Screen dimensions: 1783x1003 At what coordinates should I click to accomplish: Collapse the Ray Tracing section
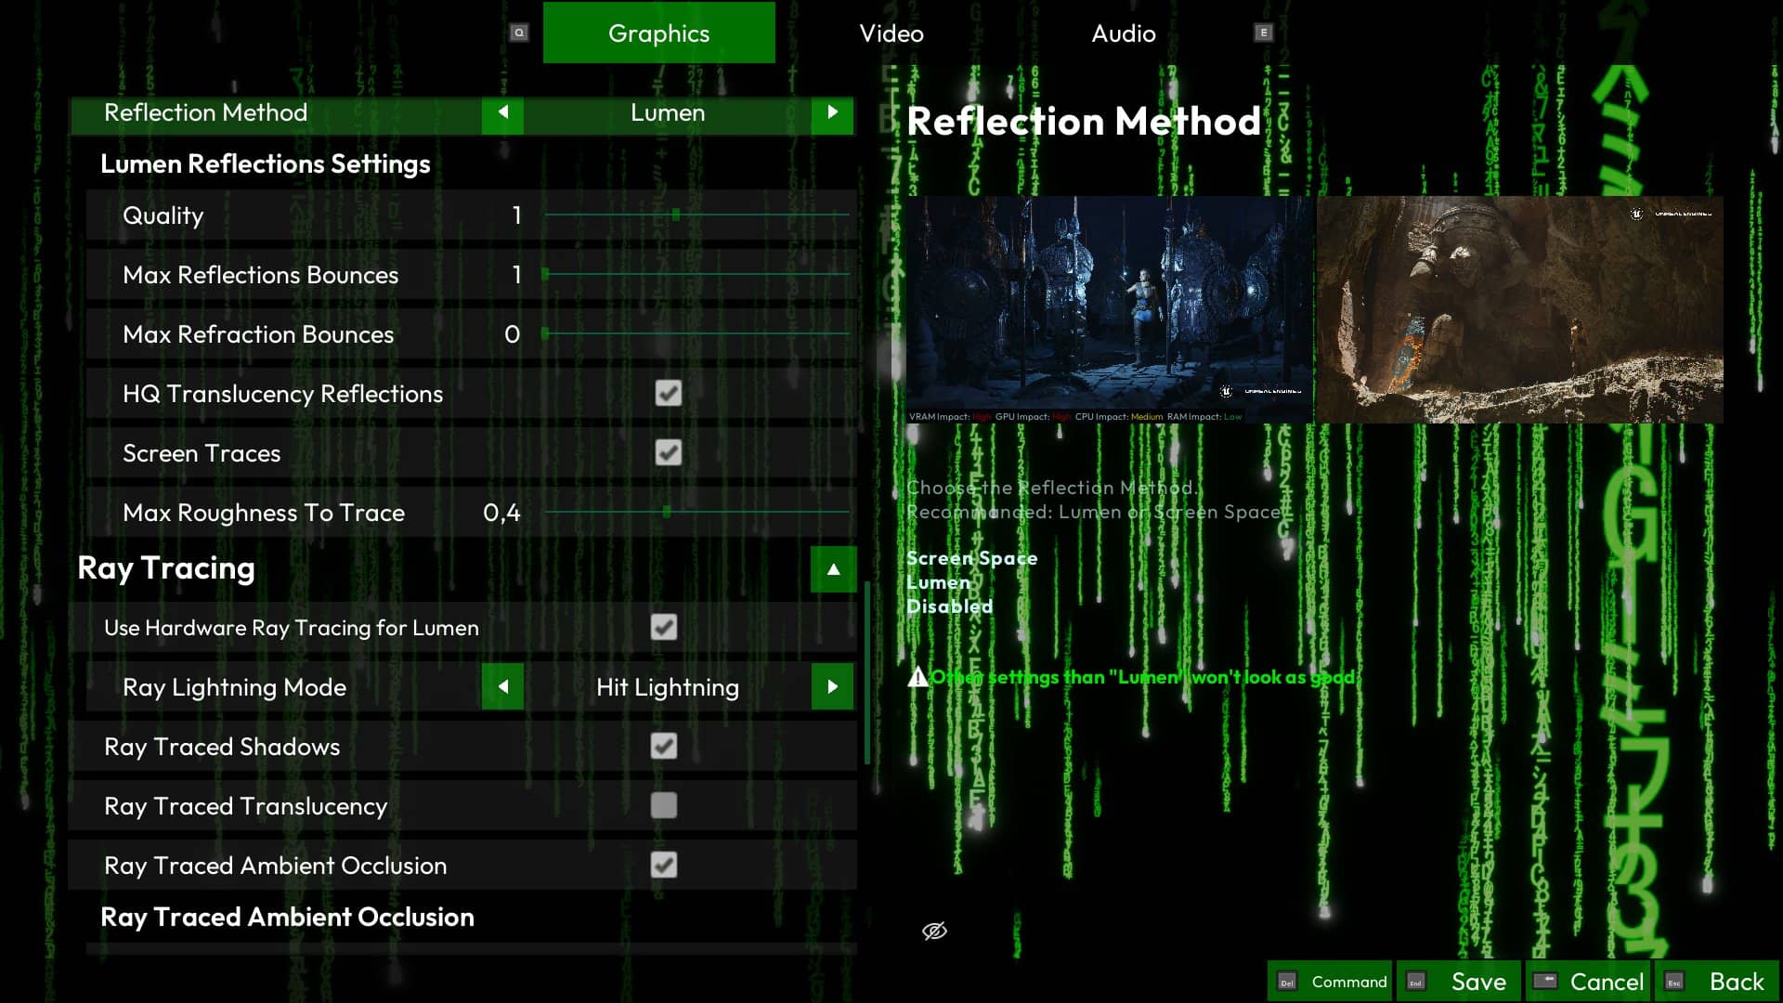833,569
